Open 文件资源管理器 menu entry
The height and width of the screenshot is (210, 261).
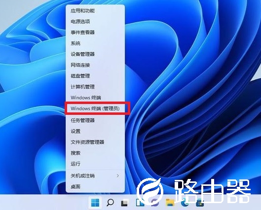(95, 142)
